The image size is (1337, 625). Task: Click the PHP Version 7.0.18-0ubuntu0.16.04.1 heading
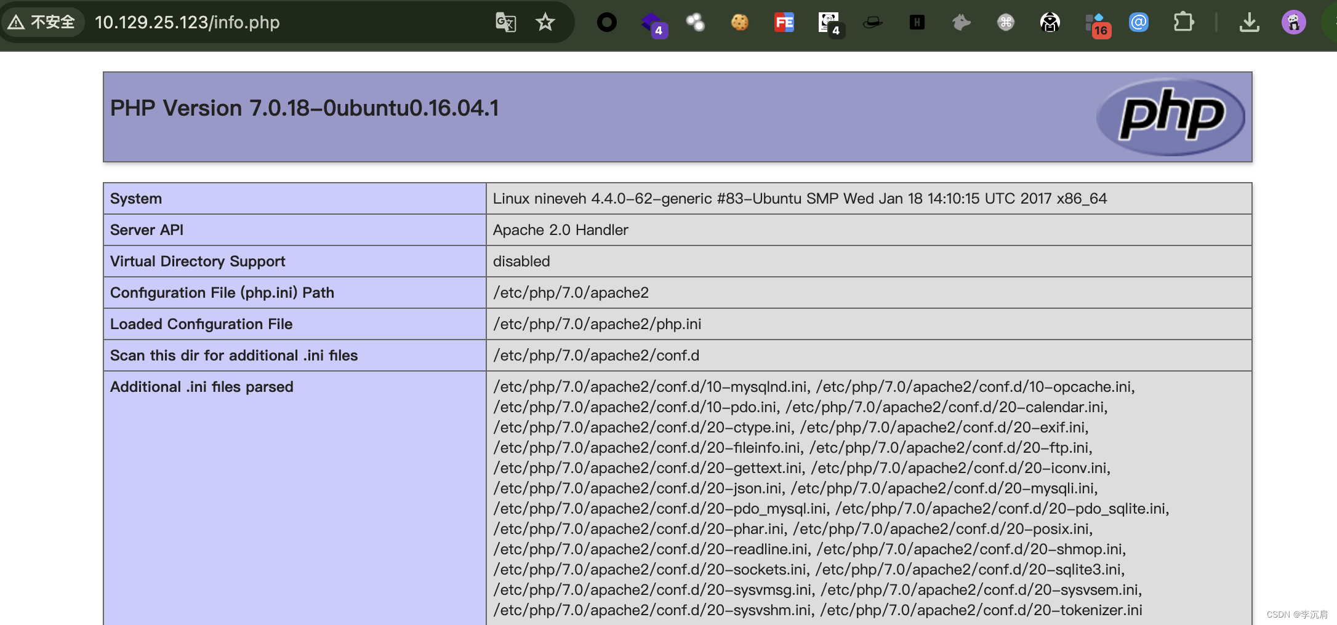point(304,108)
